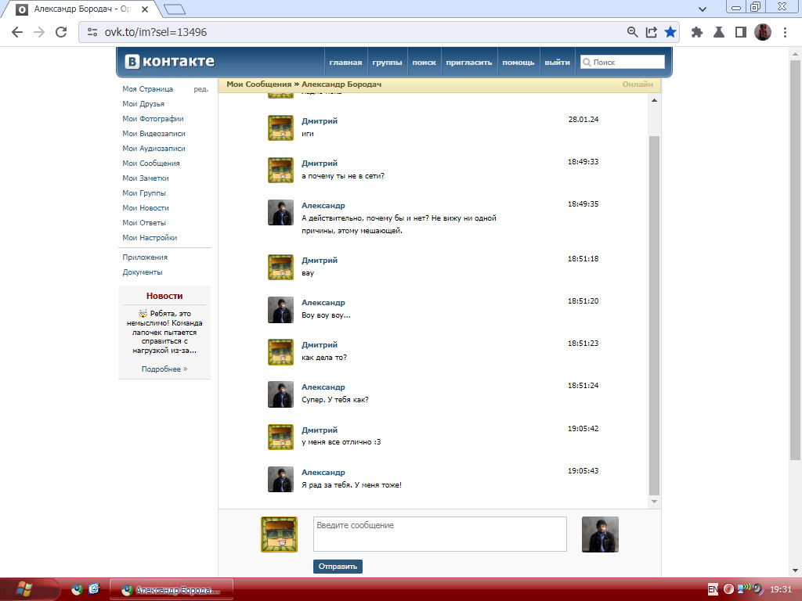The image size is (802, 601).
Task: Open Мои Ответы
Action: tap(144, 222)
